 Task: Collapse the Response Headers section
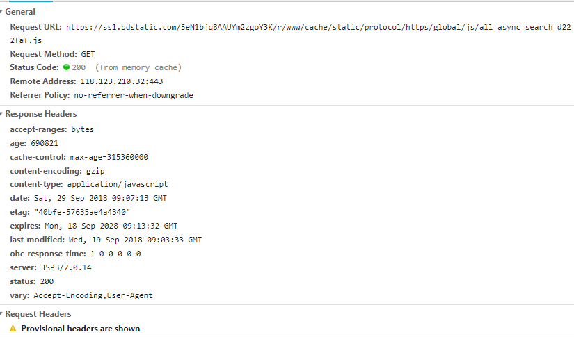click(x=1, y=115)
